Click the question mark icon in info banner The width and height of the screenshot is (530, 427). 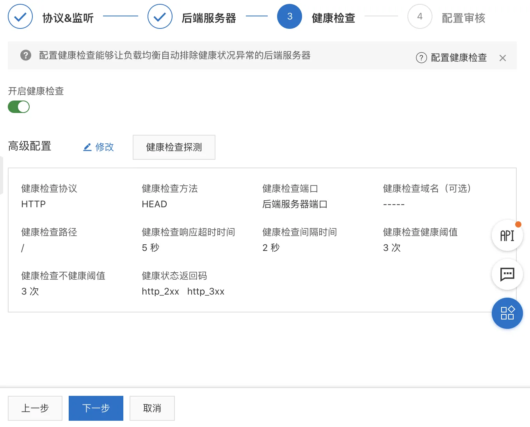coord(26,55)
